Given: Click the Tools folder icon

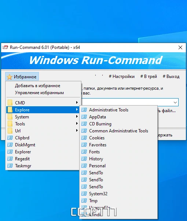Looking at the screenshot, I should tap(10, 124).
